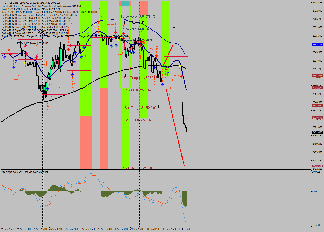Click the 2675.390 price scale value
This screenshot has height=232, width=324.
point(317,36)
